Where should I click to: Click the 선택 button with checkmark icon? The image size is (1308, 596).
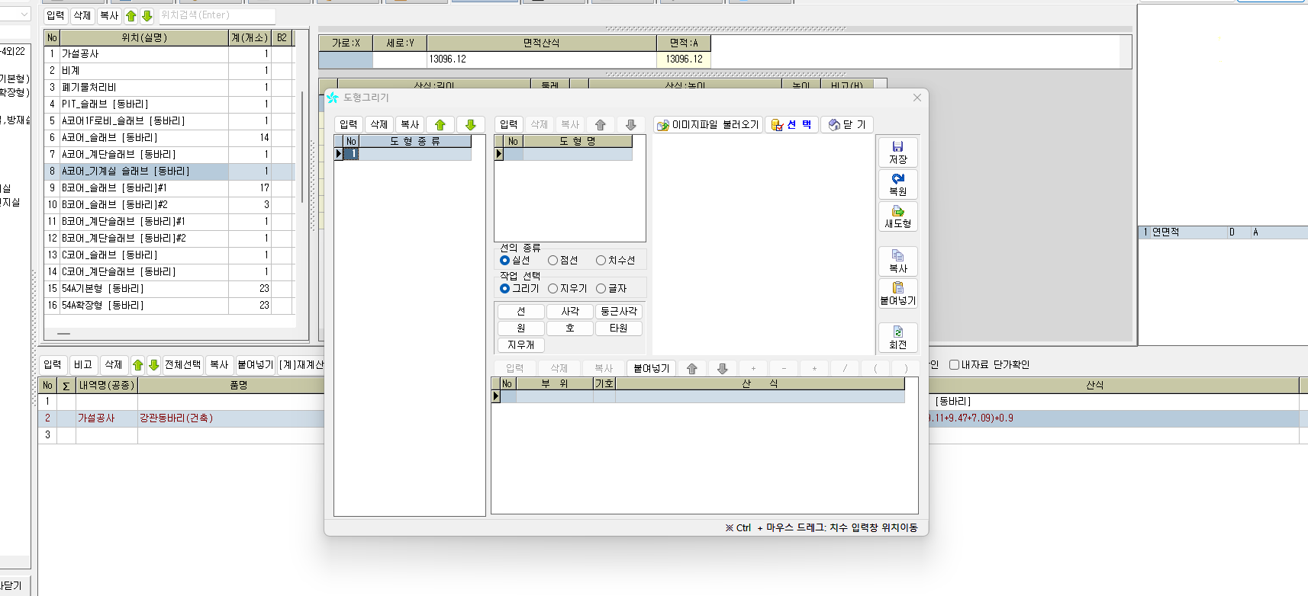tap(791, 125)
